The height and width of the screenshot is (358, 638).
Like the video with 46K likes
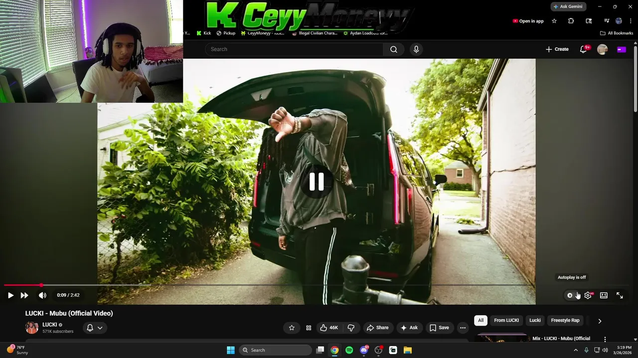(x=329, y=328)
